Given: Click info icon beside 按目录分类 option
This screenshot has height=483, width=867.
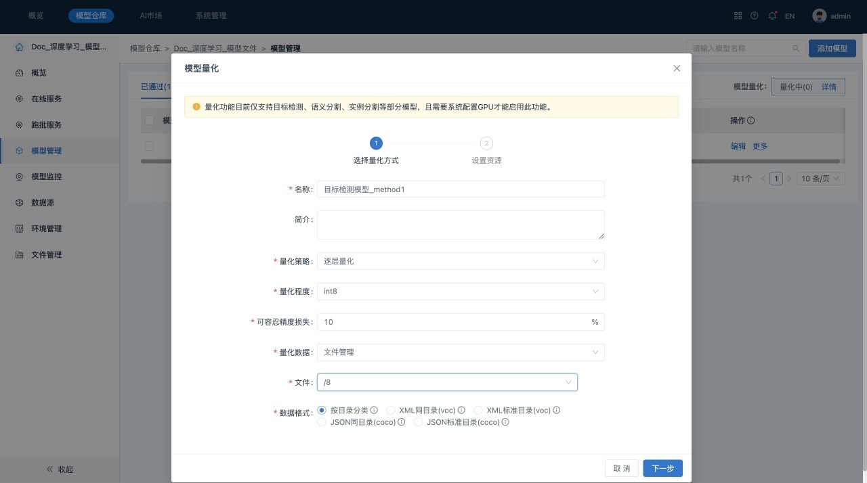Looking at the screenshot, I should tap(374, 410).
